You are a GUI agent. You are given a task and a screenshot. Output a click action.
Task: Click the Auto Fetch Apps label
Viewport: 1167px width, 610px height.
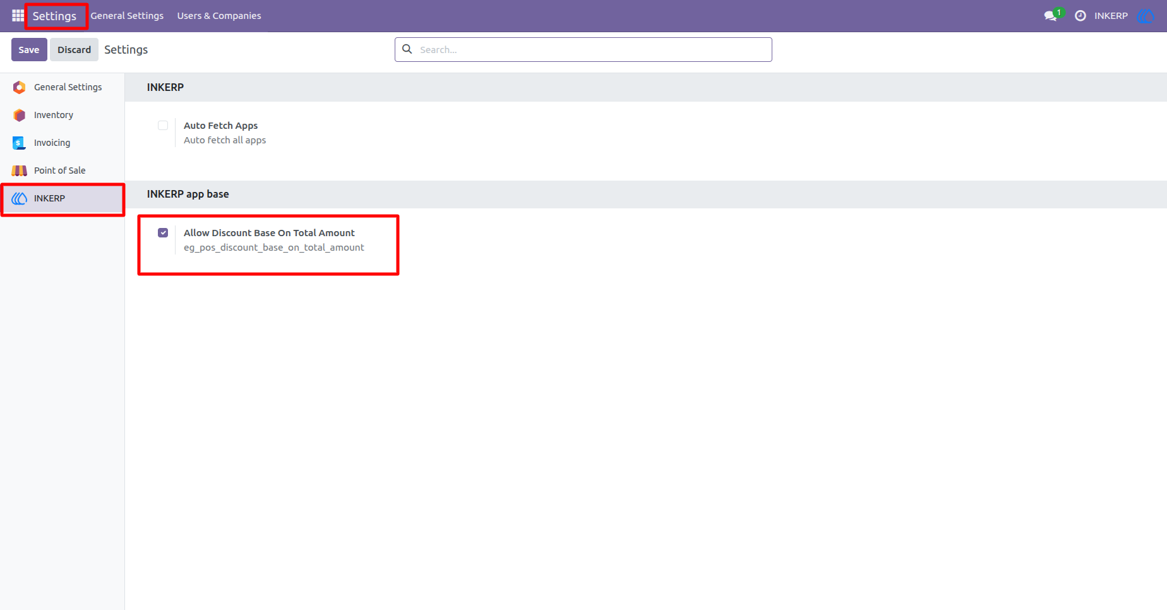pos(220,126)
